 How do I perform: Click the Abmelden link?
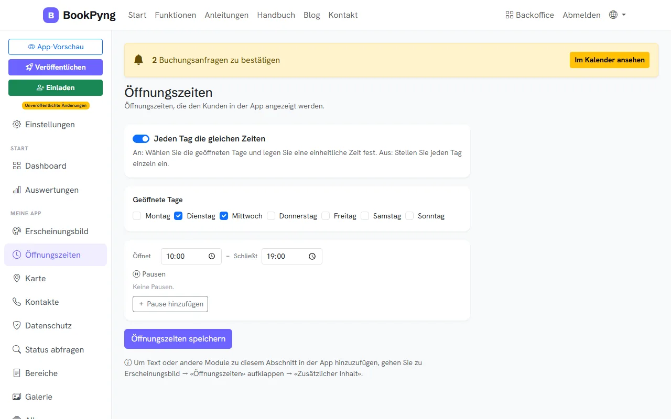coord(581,15)
